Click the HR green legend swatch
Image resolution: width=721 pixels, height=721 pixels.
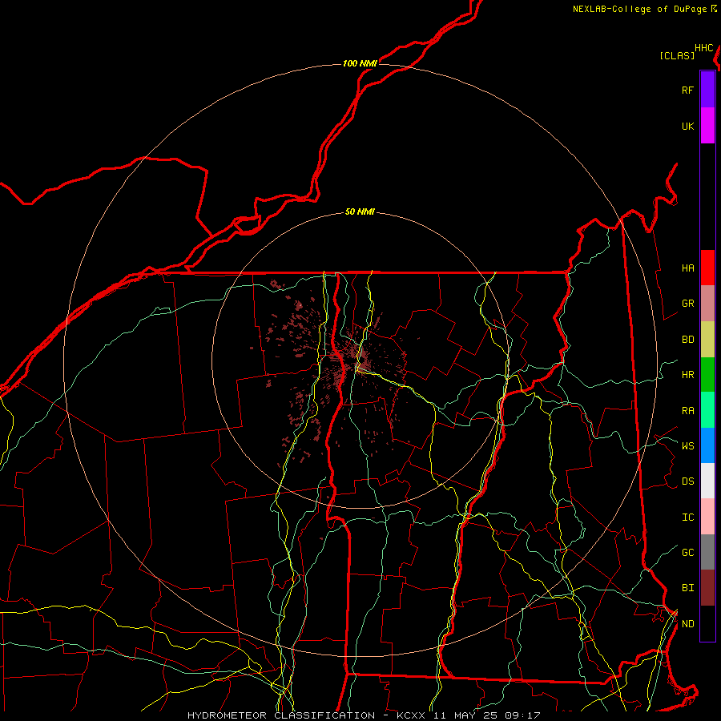tap(707, 375)
